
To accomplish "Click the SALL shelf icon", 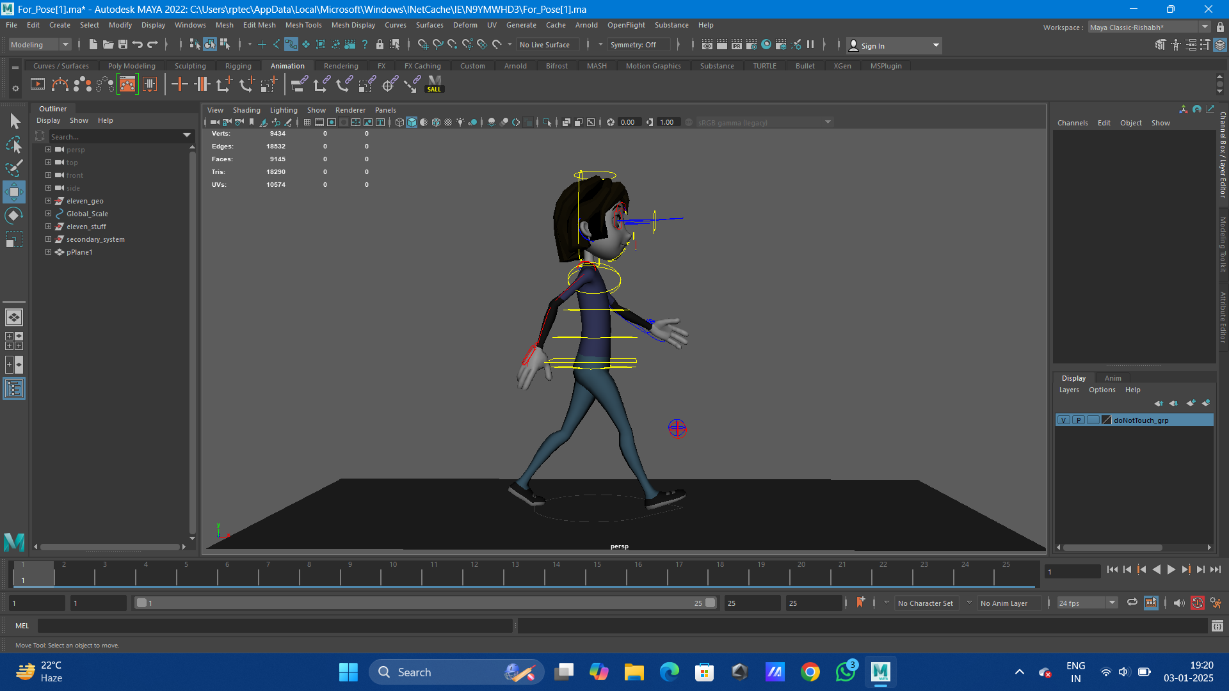I will [x=435, y=84].
